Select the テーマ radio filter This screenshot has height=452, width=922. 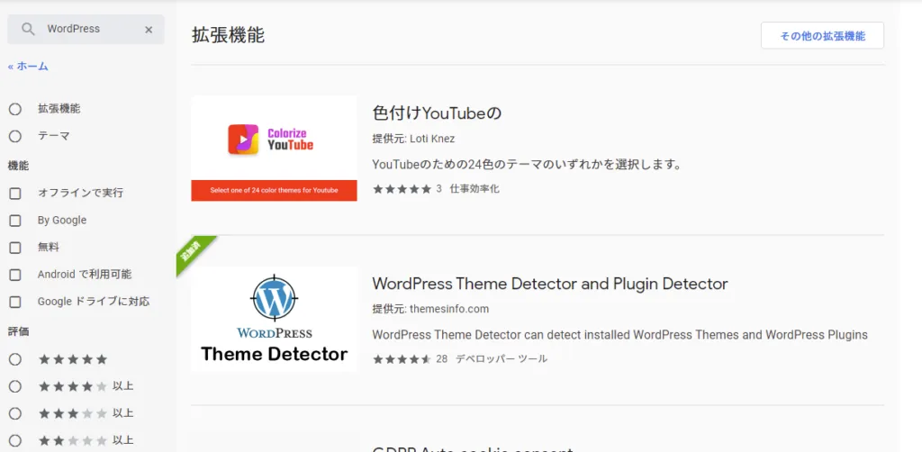15,136
